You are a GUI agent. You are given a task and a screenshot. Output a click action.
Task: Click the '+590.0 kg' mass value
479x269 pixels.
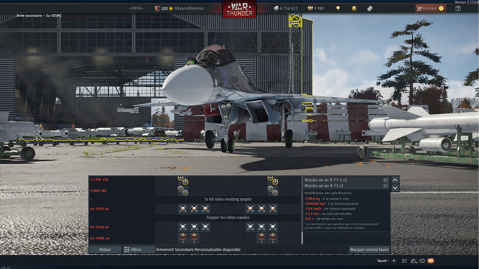click(311, 199)
